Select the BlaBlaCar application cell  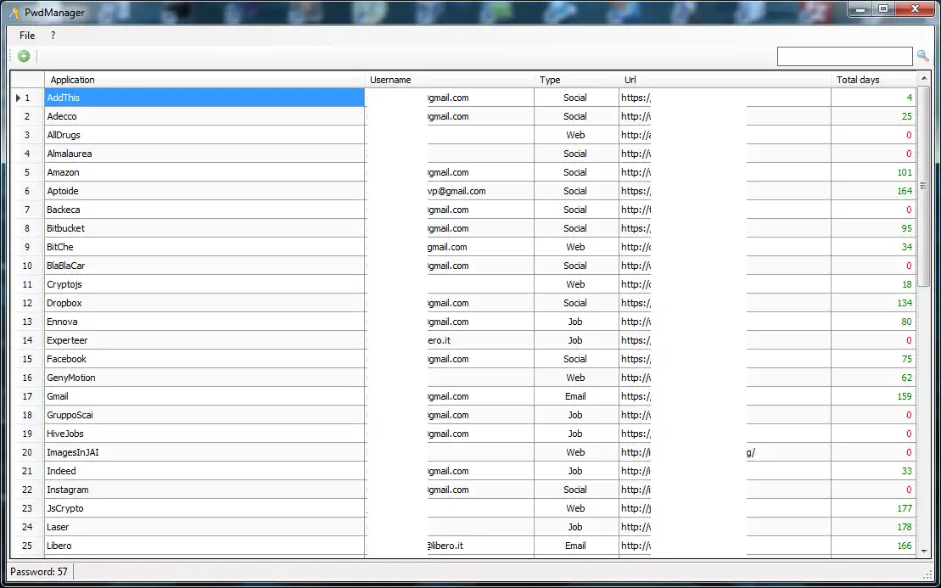[x=204, y=266]
